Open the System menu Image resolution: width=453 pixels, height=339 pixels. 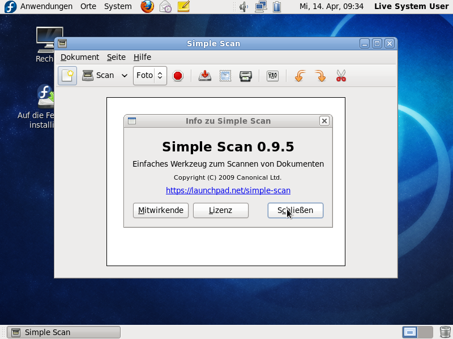118,6
